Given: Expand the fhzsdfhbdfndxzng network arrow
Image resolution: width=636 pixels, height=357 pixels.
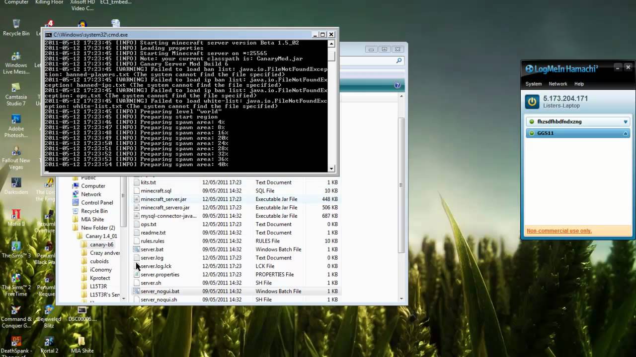Looking at the screenshot, I should [x=626, y=121].
